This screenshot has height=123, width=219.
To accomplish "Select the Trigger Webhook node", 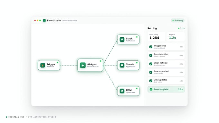I will 49,65.
